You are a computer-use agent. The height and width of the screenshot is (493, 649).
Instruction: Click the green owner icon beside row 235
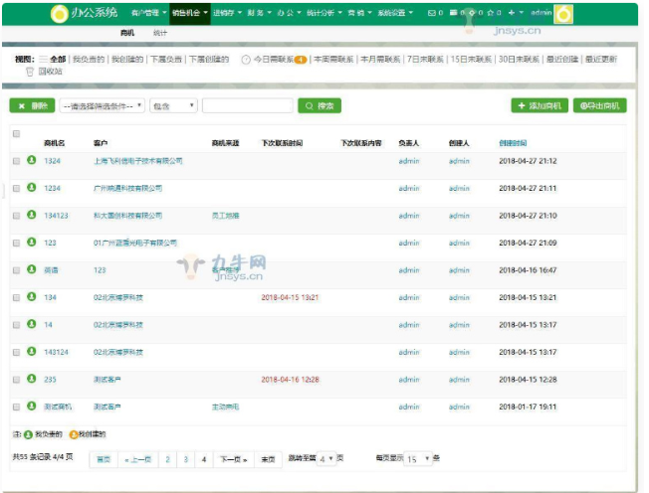(31, 379)
